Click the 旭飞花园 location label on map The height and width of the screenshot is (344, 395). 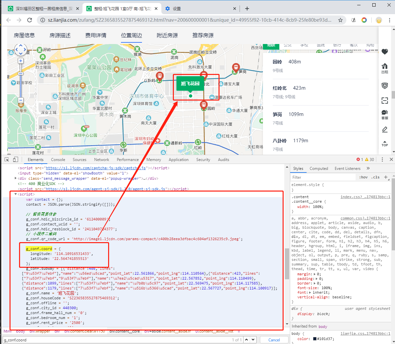(190, 83)
